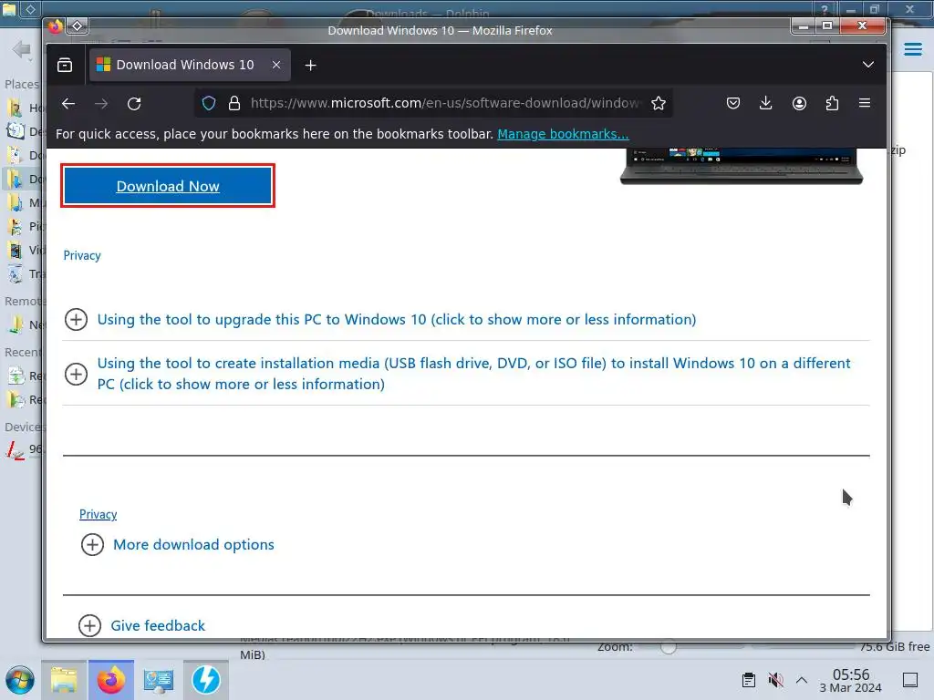Open Privacy link above More download options
Screen dimensions: 934x700
(x=99, y=514)
